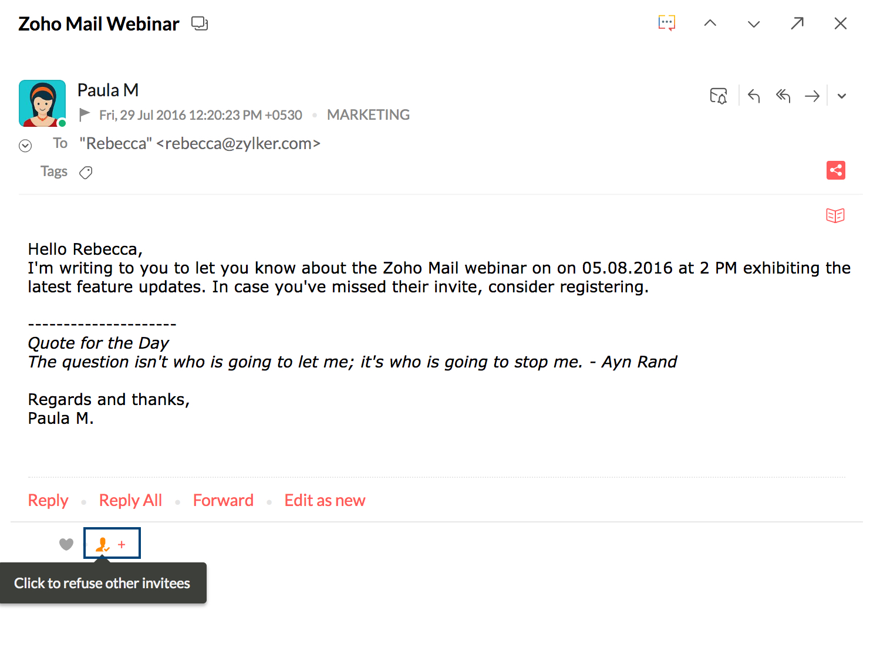Open more actions dropdown chevron
The width and height of the screenshot is (870, 661).
point(842,96)
